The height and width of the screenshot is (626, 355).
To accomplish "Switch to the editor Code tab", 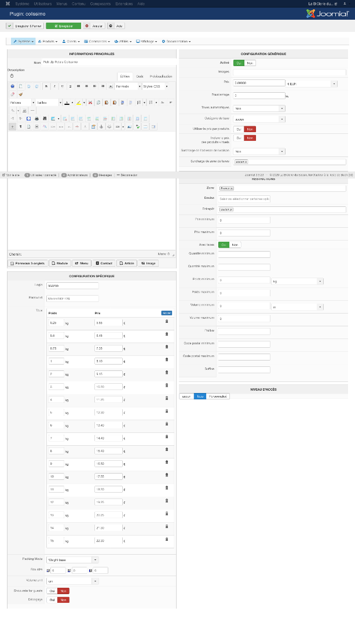I will (140, 77).
